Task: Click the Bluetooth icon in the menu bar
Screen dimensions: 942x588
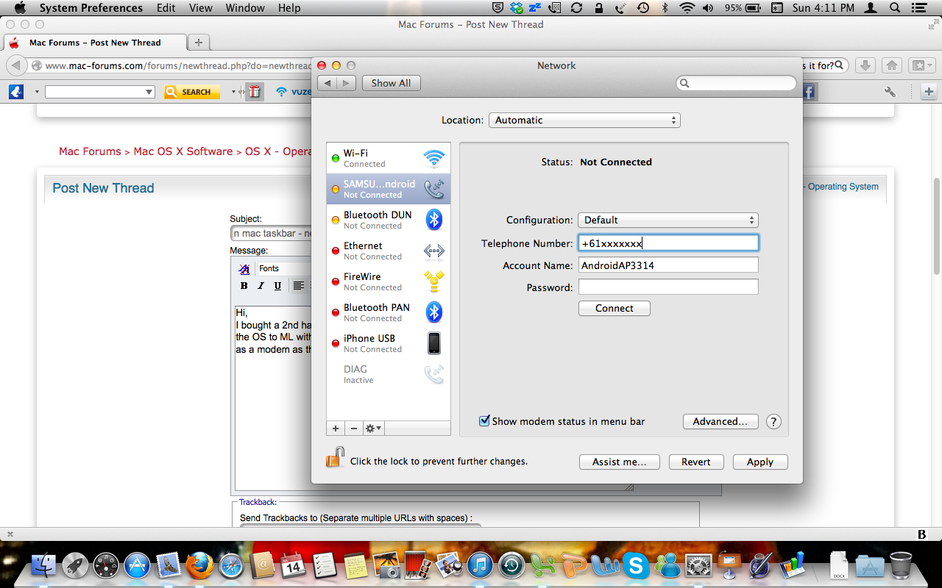Action: [665, 8]
